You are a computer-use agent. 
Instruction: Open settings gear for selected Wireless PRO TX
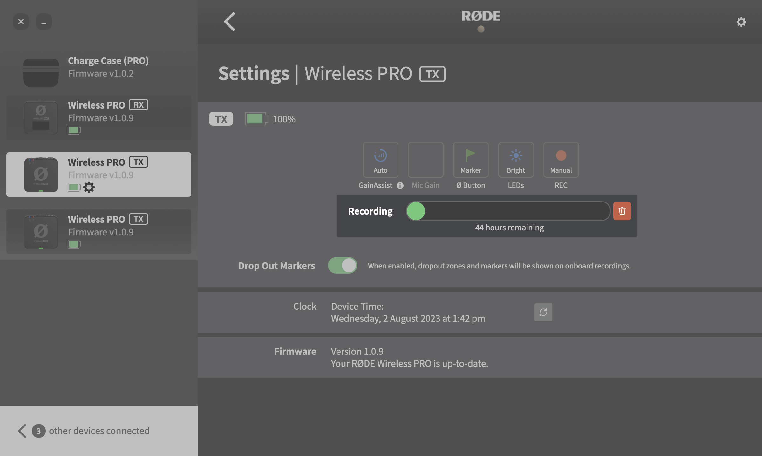[x=89, y=187]
